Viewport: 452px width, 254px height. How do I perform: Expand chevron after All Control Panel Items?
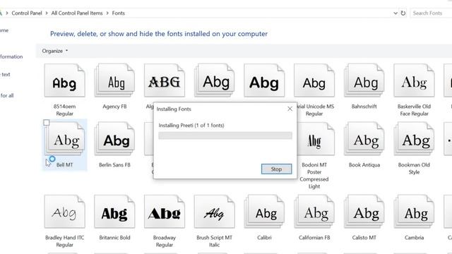[107, 13]
